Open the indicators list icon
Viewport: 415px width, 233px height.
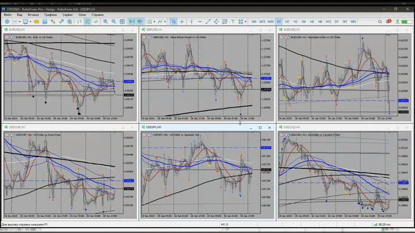tap(150, 21)
